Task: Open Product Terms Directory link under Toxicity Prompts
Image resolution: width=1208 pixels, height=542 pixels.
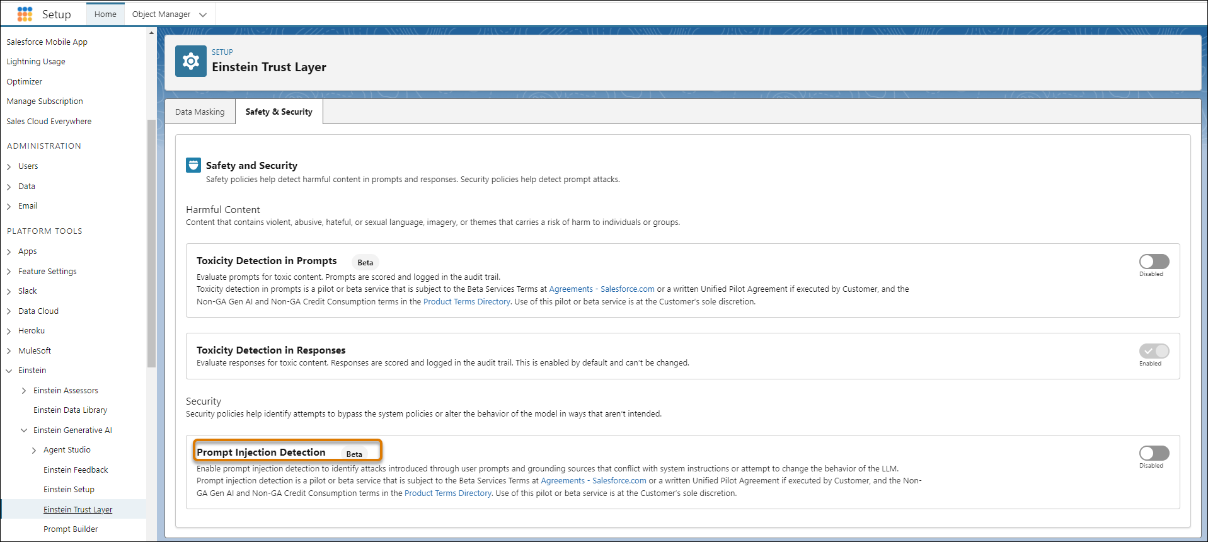Action: click(466, 302)
